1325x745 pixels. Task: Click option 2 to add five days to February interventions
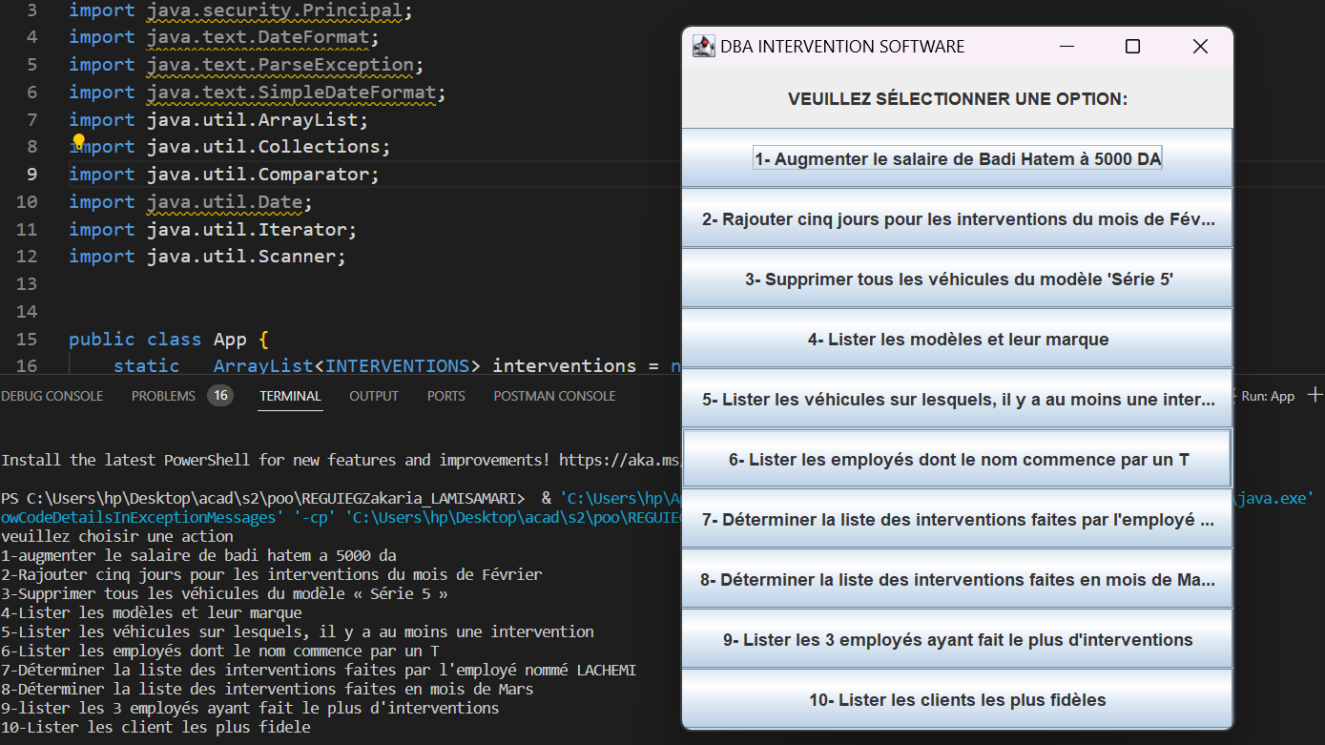click(957, 217)
